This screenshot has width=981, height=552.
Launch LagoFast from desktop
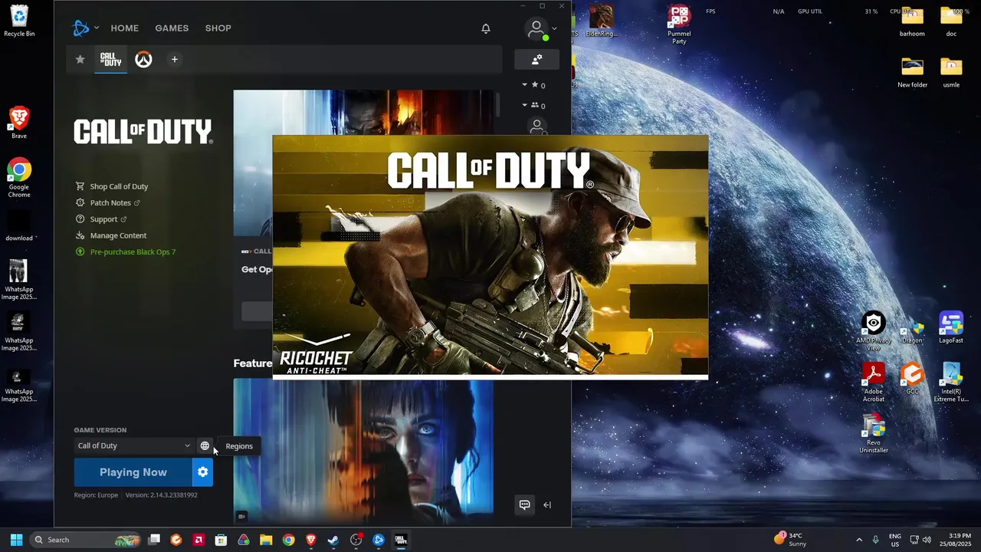[x=951, y=327]
